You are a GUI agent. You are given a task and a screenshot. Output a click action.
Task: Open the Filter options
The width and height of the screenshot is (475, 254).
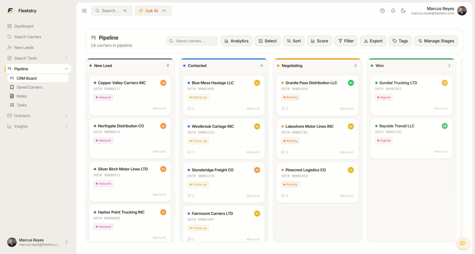[x=346, y=41]
